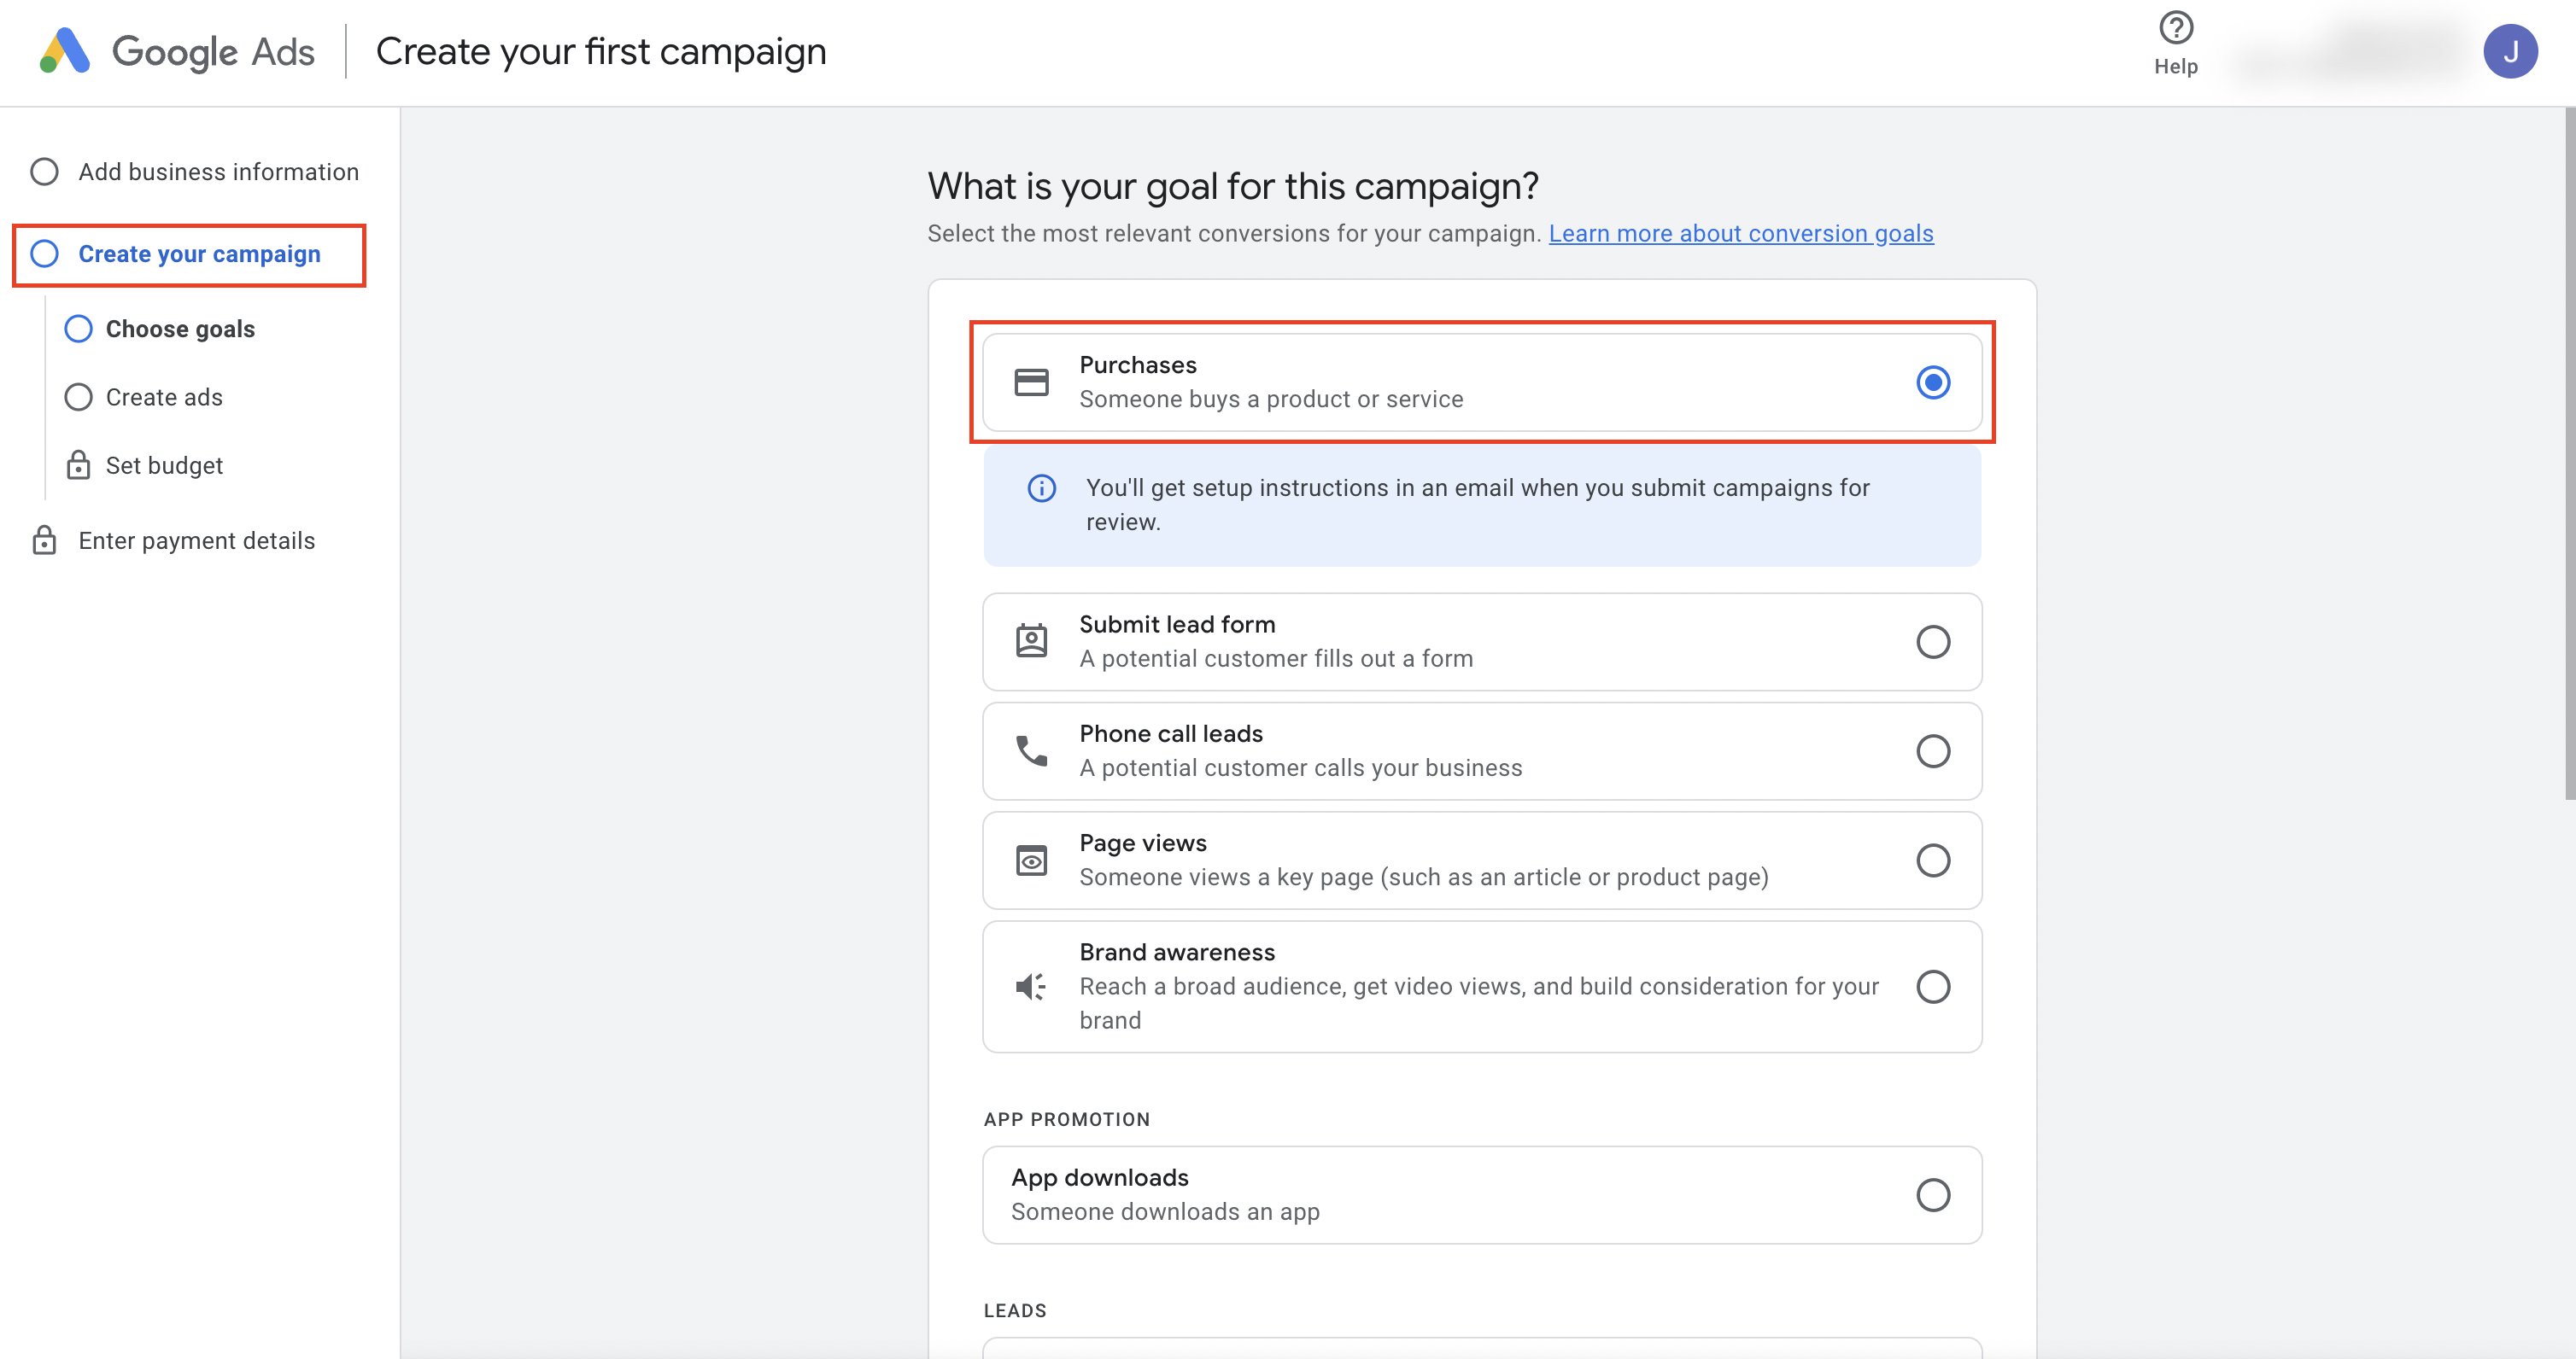The image size is (2576, 1359).
Task: Click the lock icon next to Set budget
Action: [x=78, y=464]
